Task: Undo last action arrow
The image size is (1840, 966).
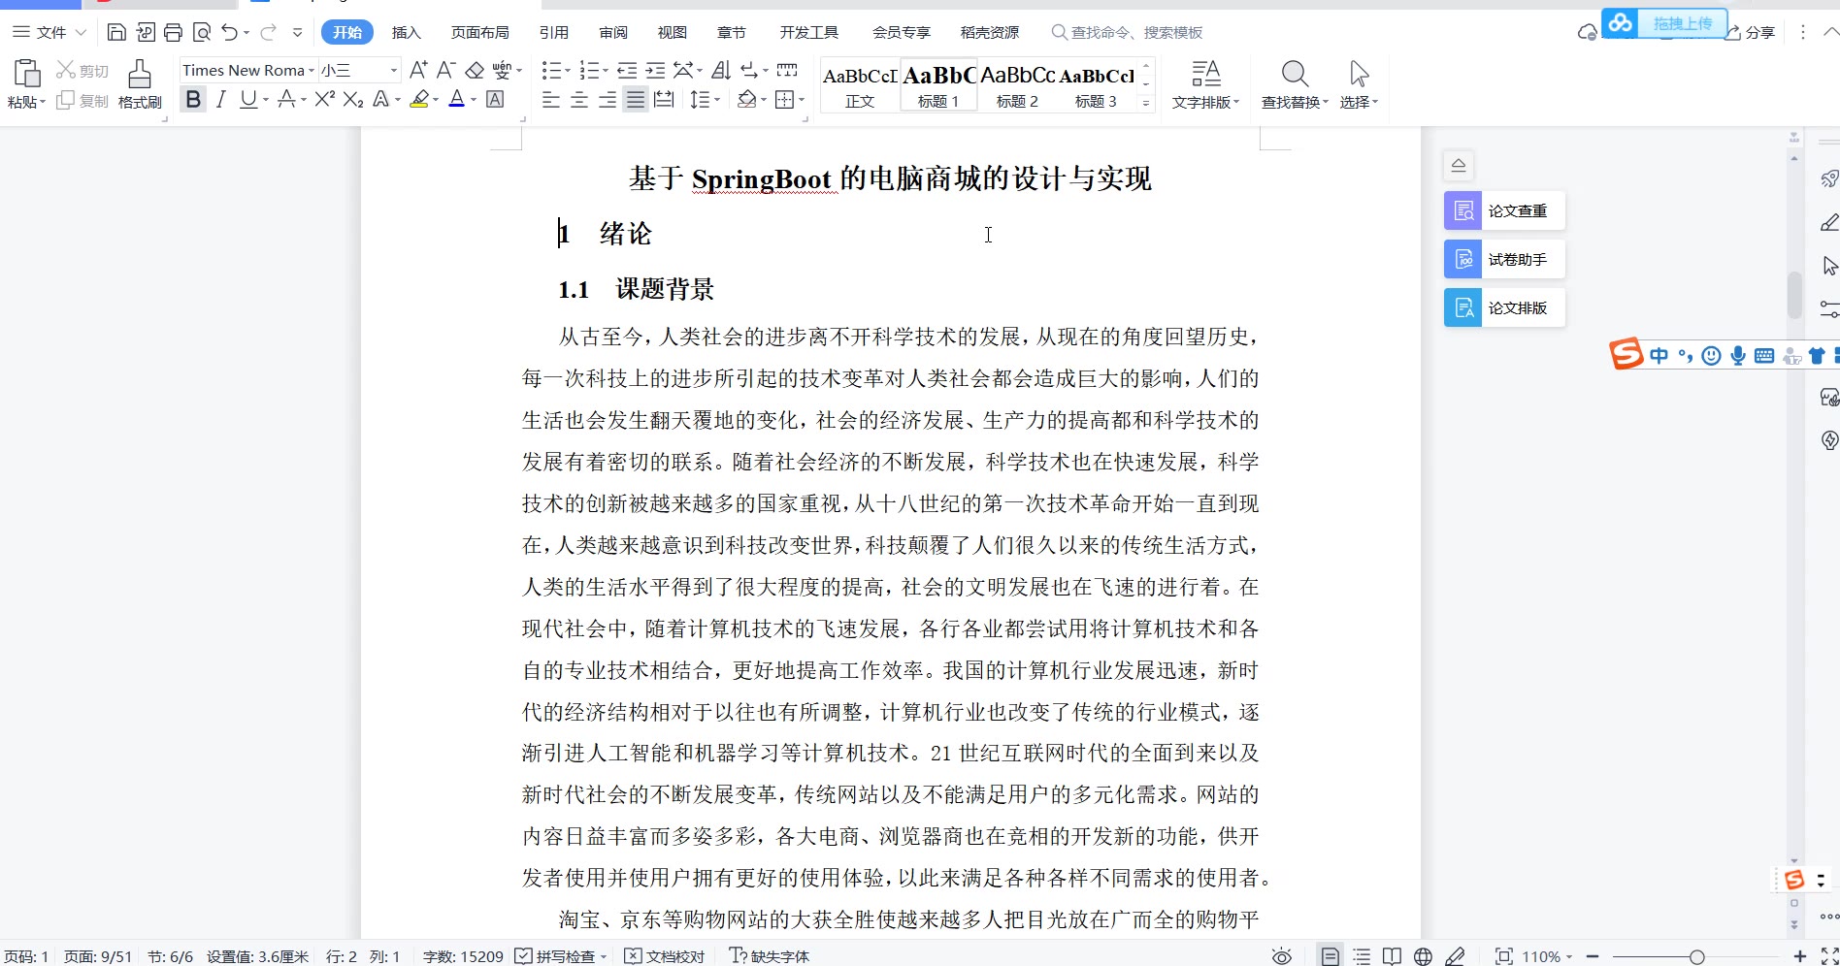Action: coord(229,32)
